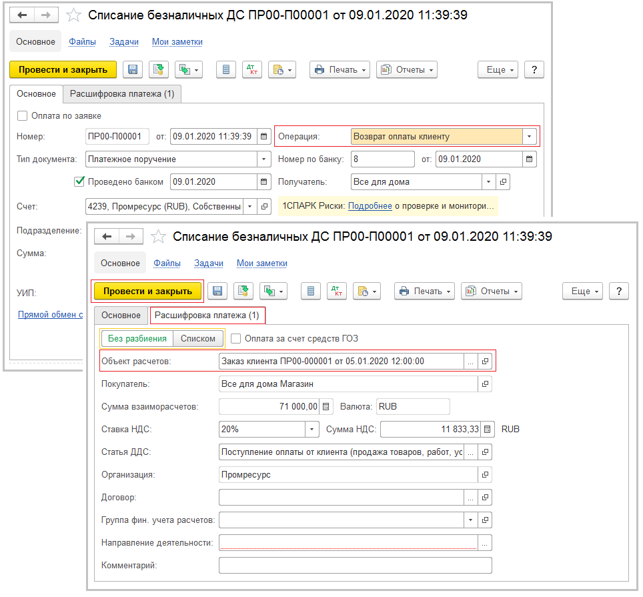Expand the Операция dropdown list
643x597 pixels.
click(x=530, y=137)
